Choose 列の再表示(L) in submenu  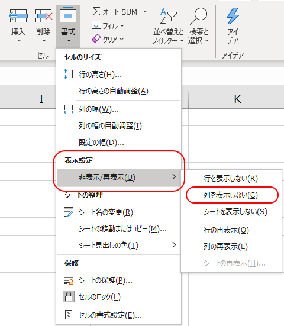(x=231, y=247)
